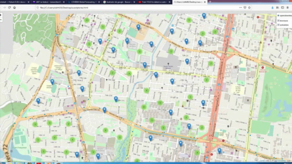Screen dimensions: 292x164
Task: Toggle the morosos layer checkbox
Action: (x=279, y=20)
